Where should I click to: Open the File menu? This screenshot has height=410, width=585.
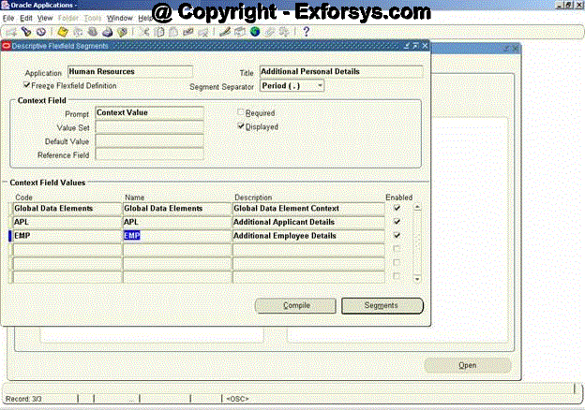click(8, 18)
